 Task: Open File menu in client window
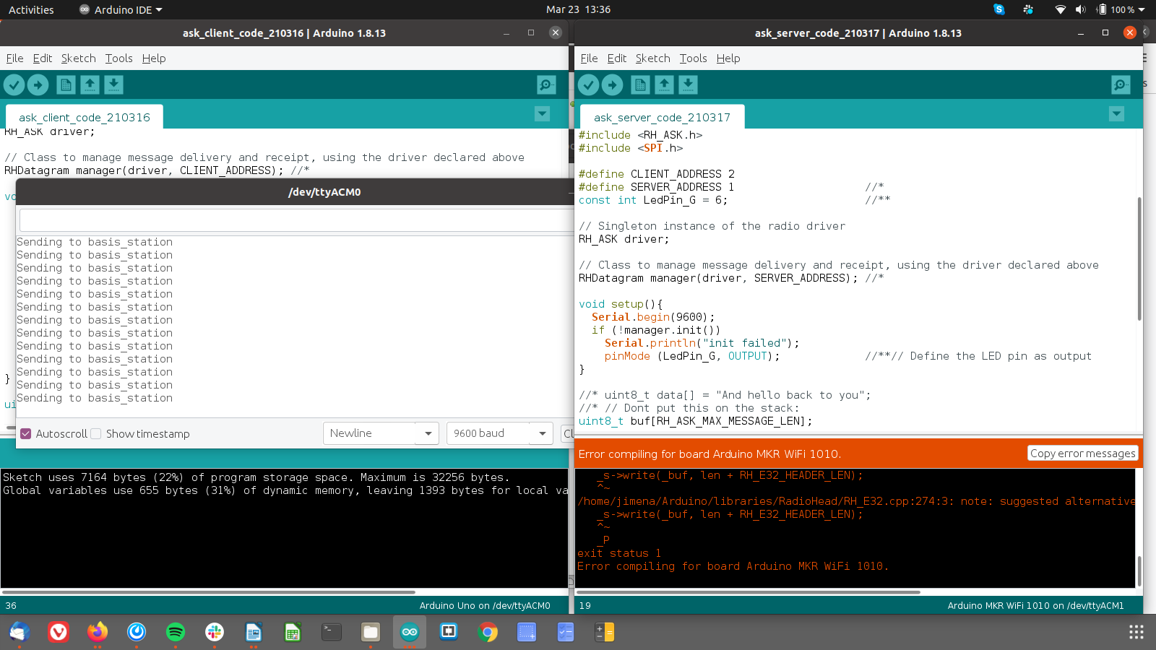click(x=14, y=58)
